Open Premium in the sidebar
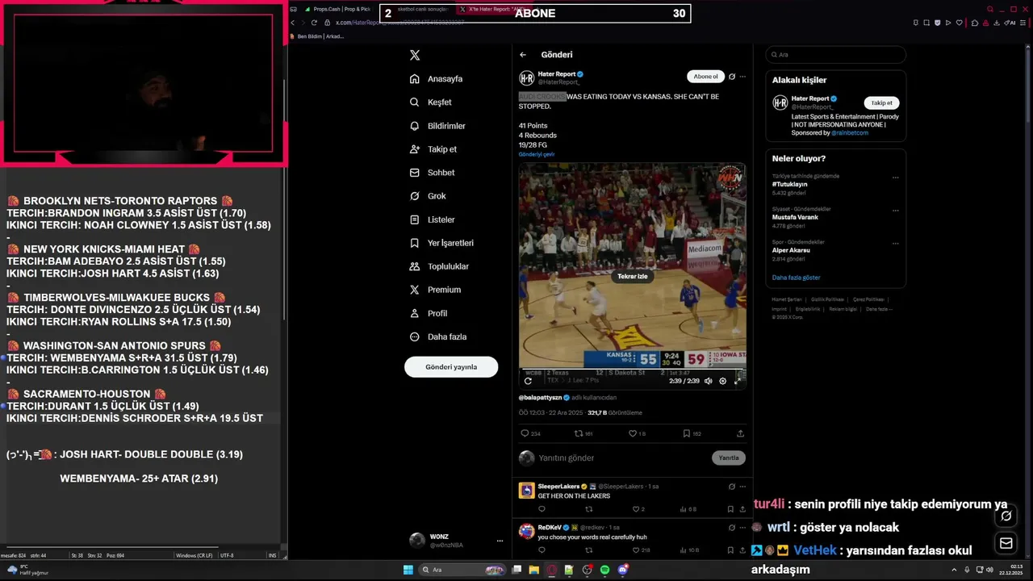 click(435, 290)
